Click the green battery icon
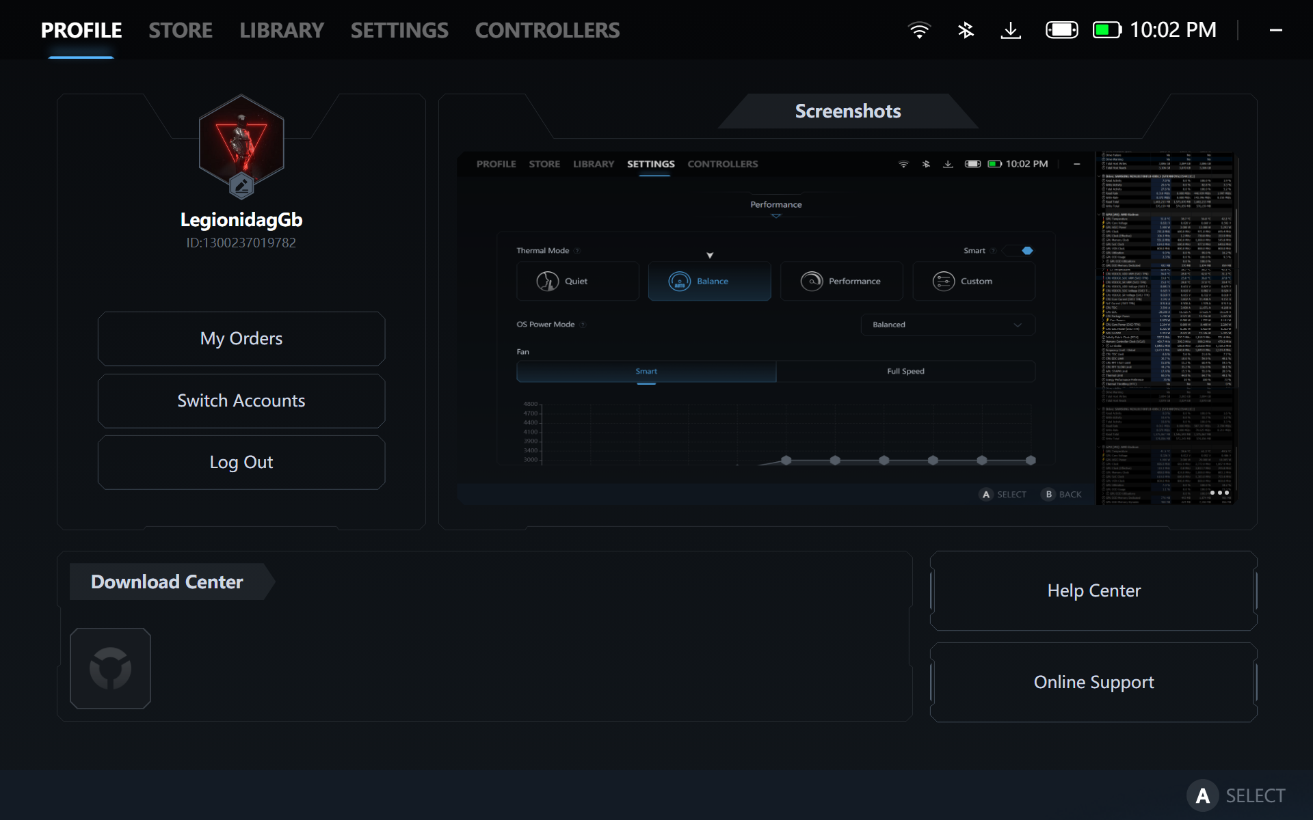The width and height of the screenshot is (1313, 820). 1107,30
